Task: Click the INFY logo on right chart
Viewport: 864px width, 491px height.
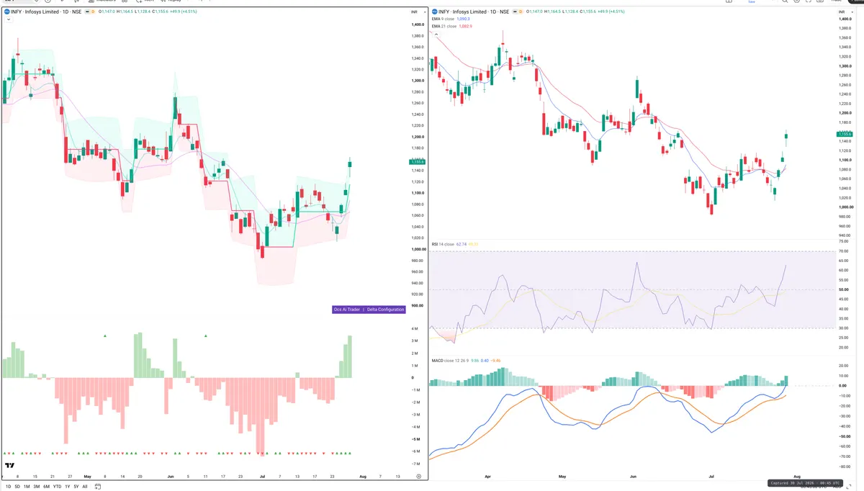Action: point(434,12)
